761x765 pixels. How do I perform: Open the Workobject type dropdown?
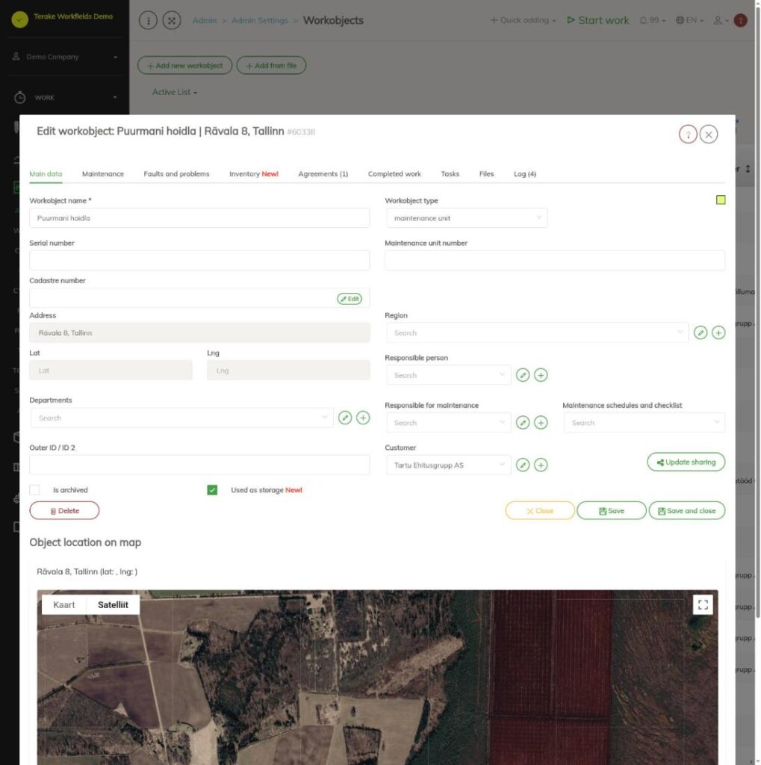(x=466, y=218)
